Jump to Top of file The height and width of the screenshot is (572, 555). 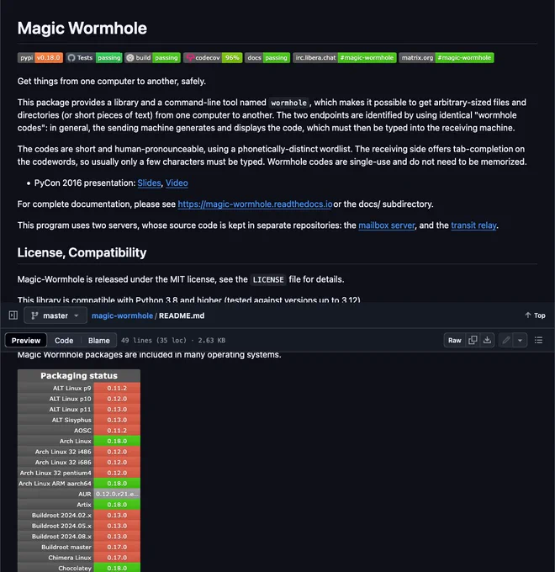click(x=535, y=315)
